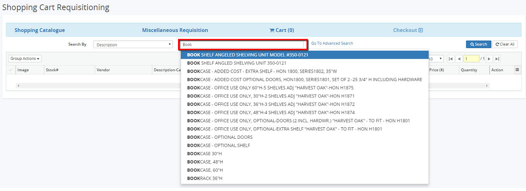Advance to the next results page
The height and width of the screenshot is (191, 526).
[489, 59]
